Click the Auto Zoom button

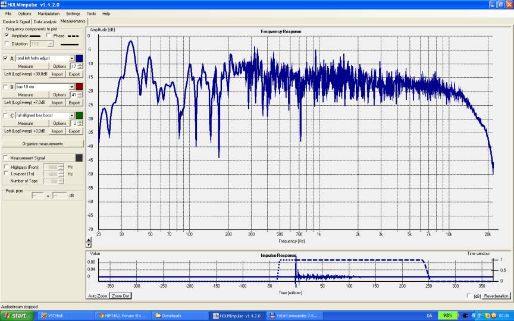point(98,296)
